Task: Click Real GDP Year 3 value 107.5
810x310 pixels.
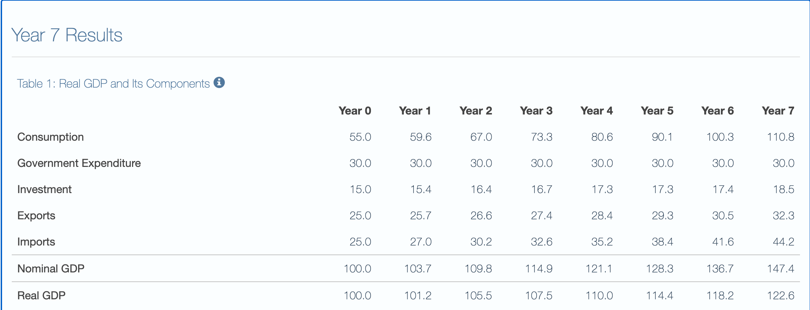Action: pyautogui.click(x=539, y=296)
